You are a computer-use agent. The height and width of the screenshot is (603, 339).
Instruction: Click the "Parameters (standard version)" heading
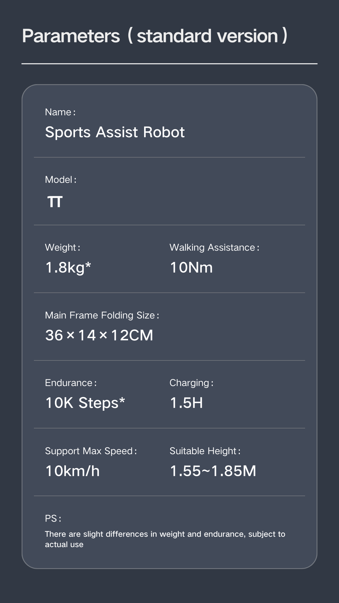tap(154, 36)
